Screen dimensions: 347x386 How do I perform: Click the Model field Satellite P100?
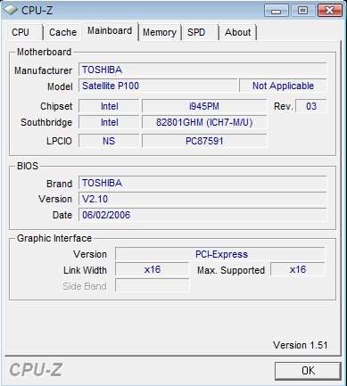tap(158, 86)
